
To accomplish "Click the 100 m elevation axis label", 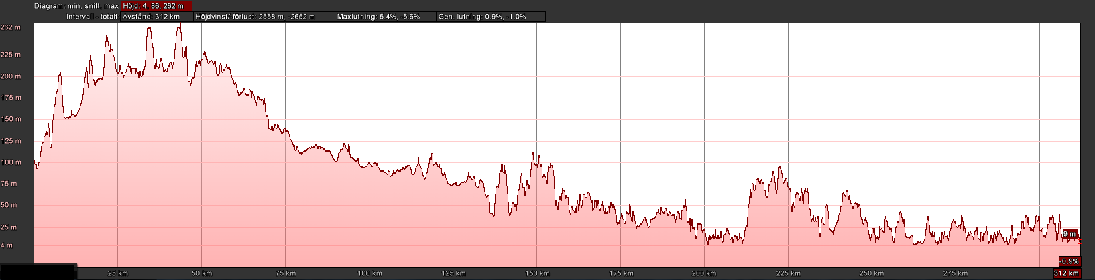I will [x=10, y=162].
